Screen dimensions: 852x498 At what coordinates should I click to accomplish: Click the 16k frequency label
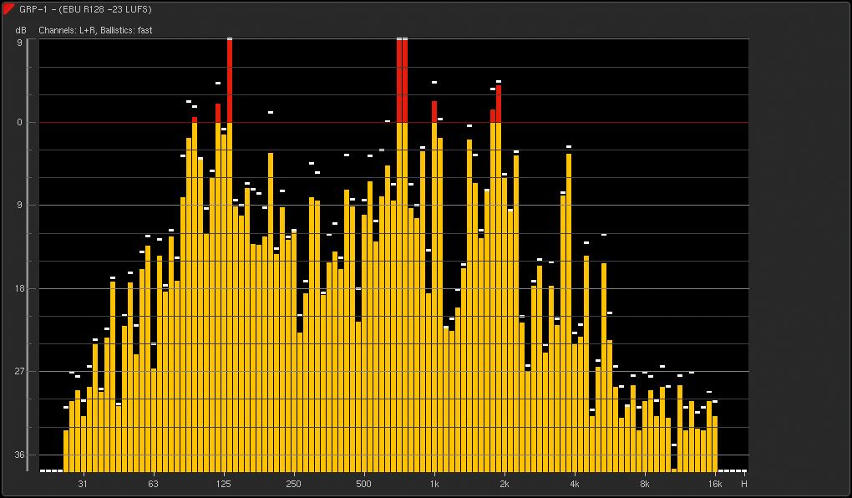click(715, 484)
